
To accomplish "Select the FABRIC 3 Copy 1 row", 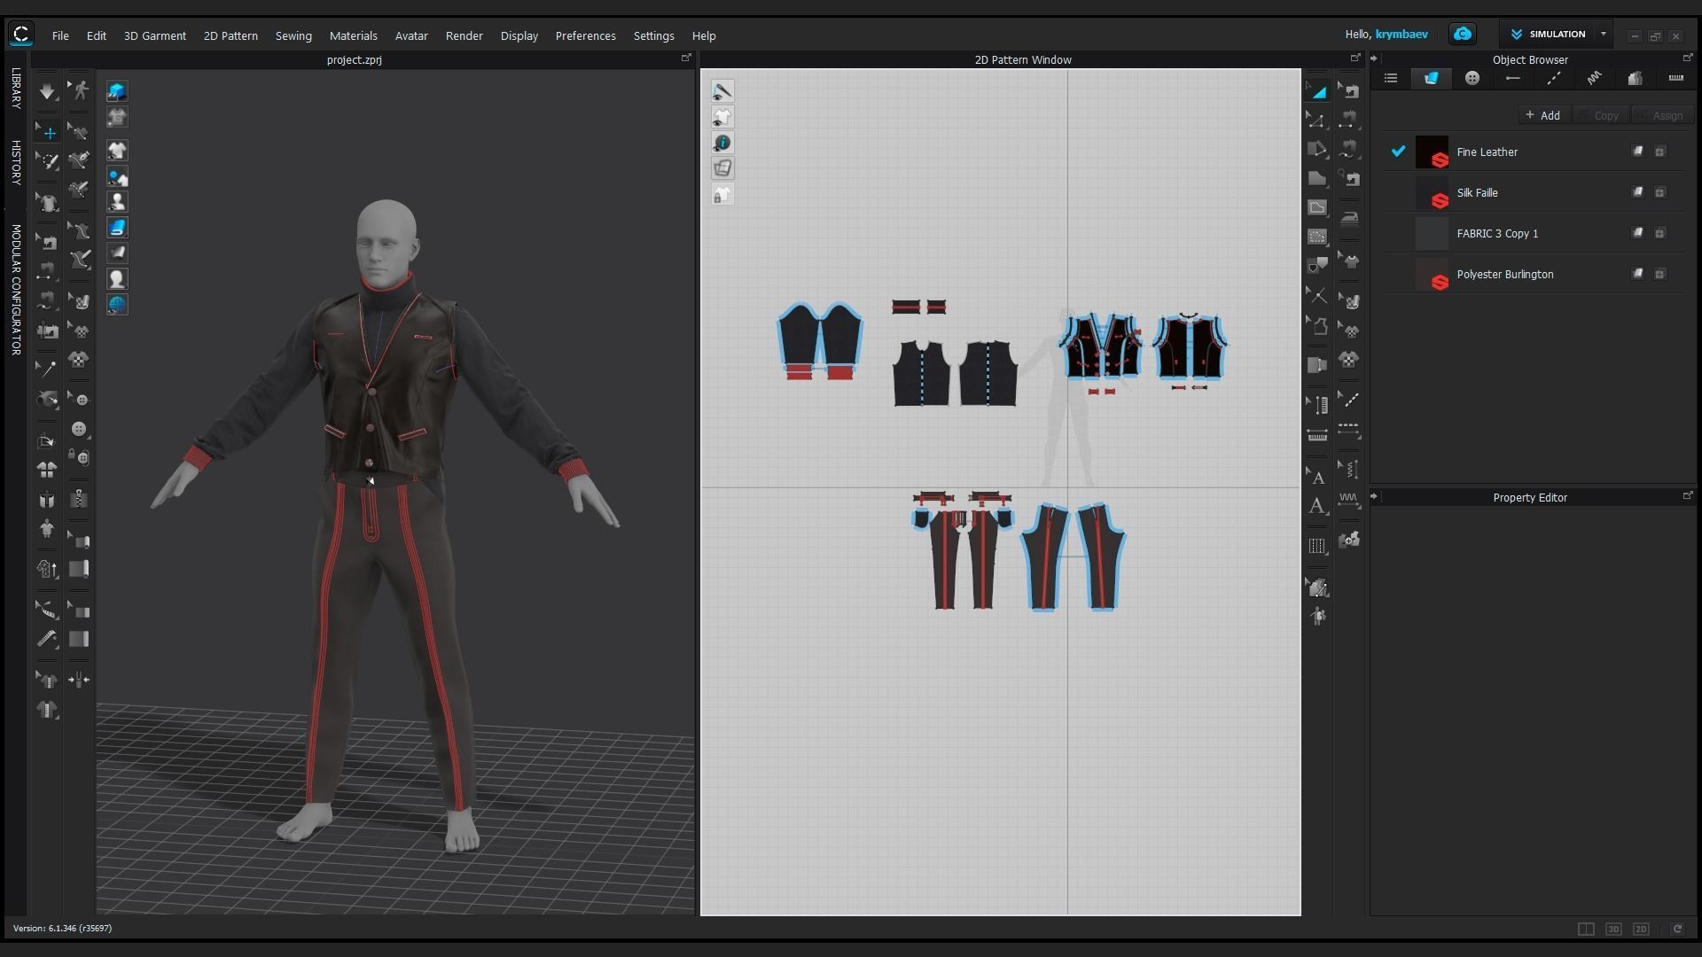I will (x=1533, y=234).
